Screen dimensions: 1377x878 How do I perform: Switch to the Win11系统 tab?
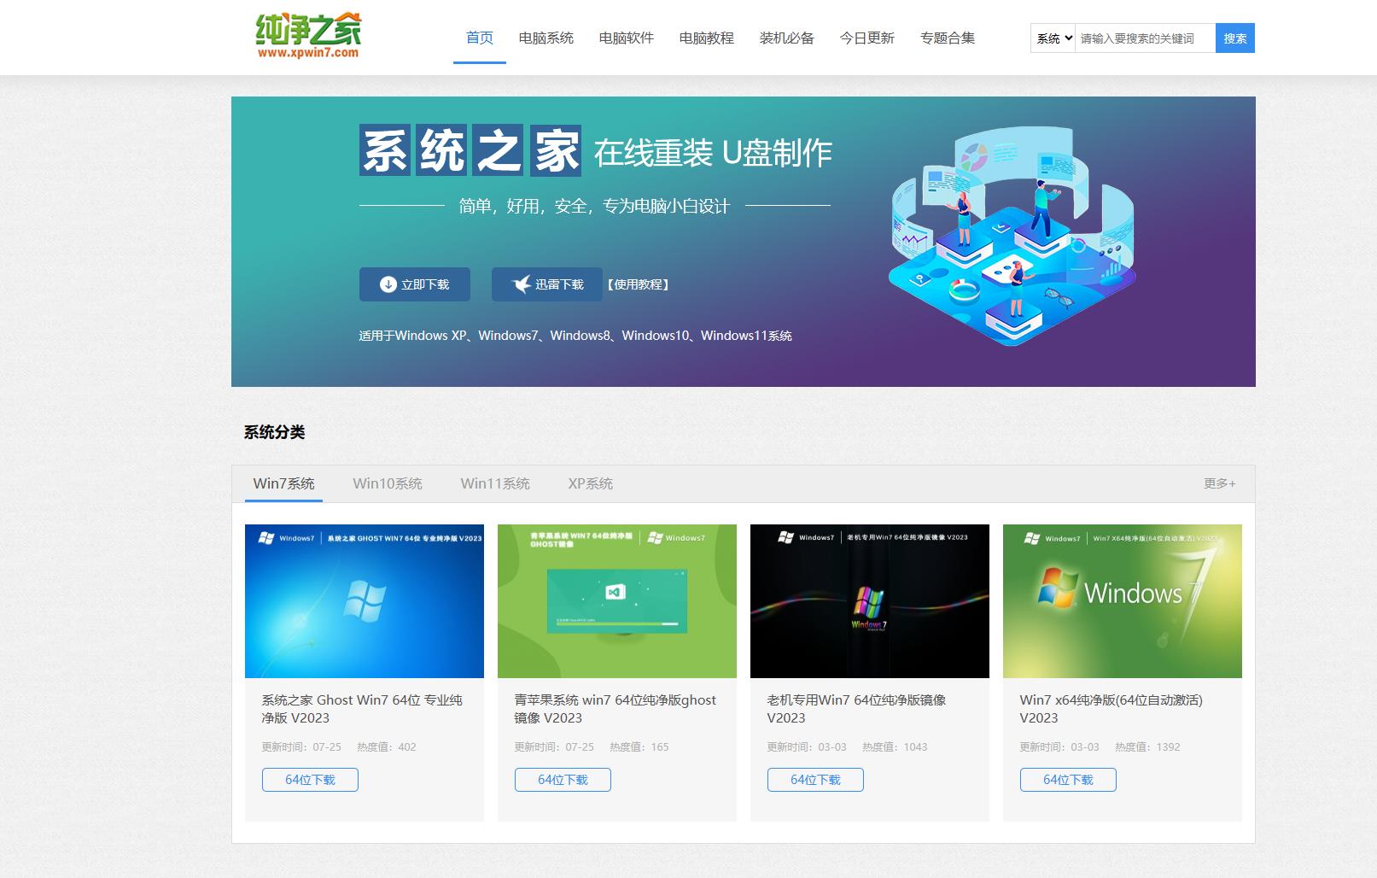click(x=495, y=483)
